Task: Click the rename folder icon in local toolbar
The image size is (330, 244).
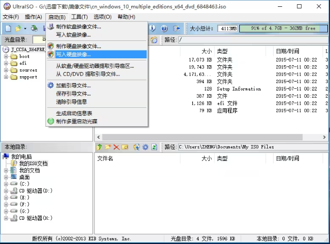Action: [x=125, y=147]
